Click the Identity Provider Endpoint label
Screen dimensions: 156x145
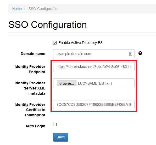(x=30, y=69)
